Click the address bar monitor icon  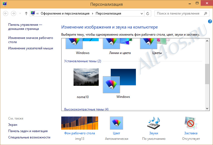[33, 13]
